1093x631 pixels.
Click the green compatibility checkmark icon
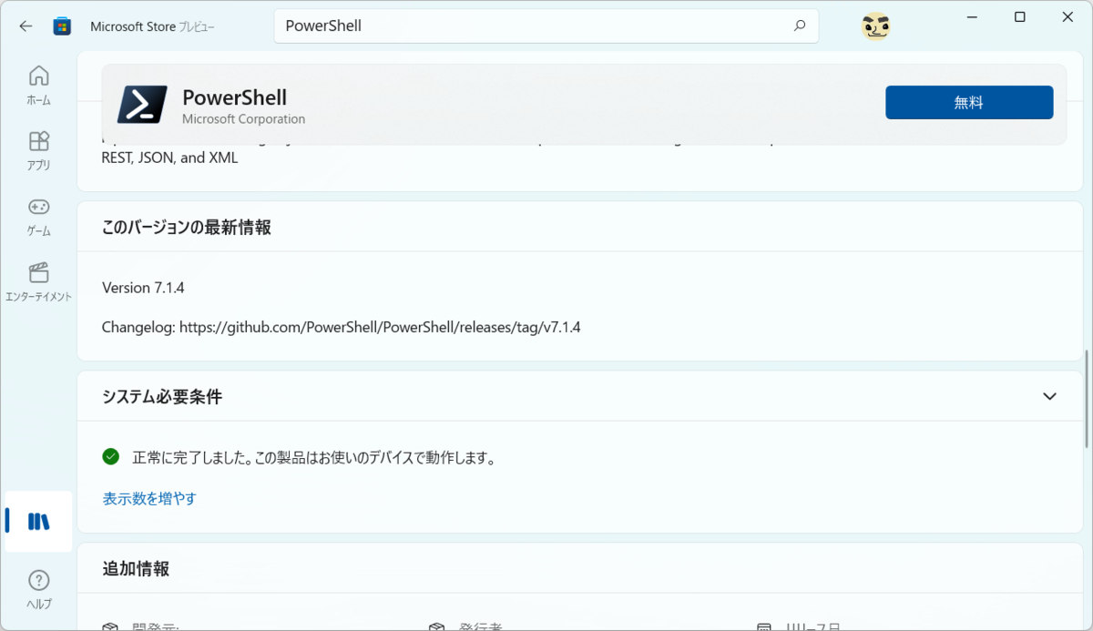coord(111,456)
